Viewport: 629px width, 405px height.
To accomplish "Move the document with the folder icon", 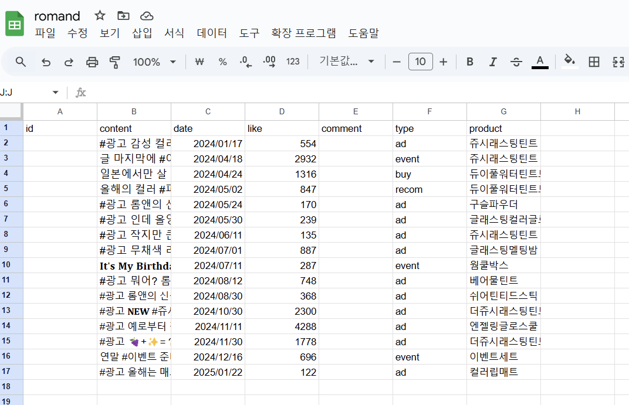I will click(123, 16).
